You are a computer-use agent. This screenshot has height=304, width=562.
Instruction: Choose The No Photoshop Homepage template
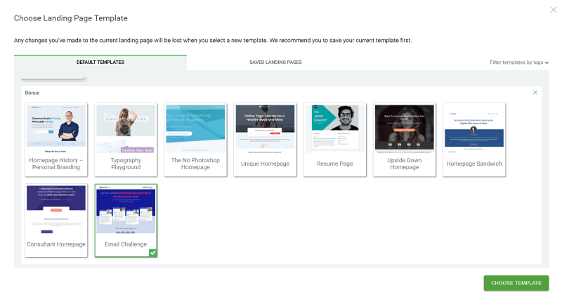(x=195, y=129)
